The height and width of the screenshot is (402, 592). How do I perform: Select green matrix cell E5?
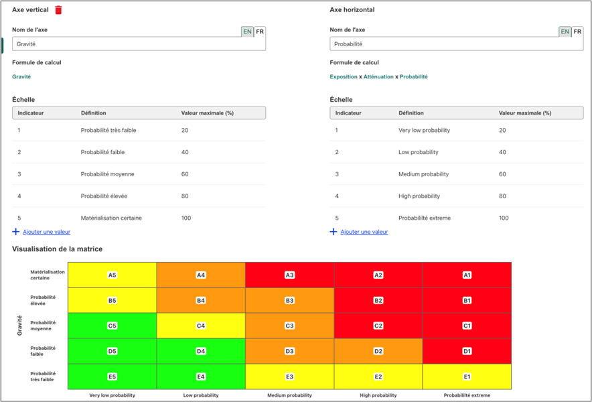tap(112, 377)
